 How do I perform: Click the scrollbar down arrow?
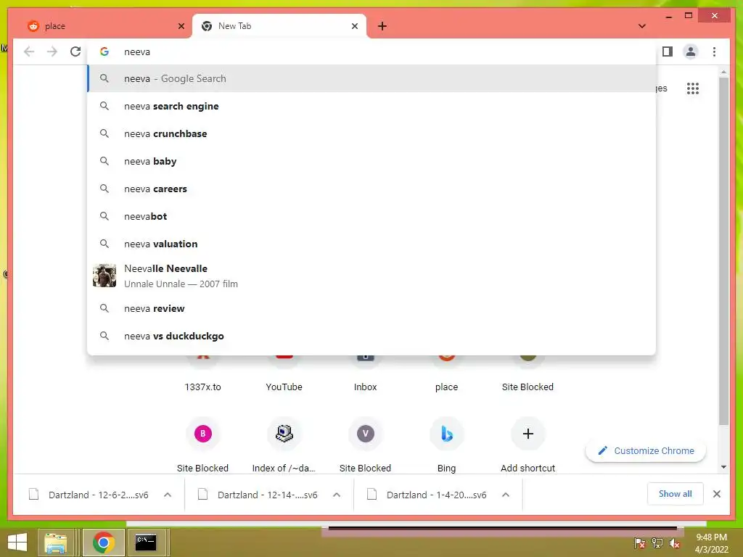click(723, 467)
